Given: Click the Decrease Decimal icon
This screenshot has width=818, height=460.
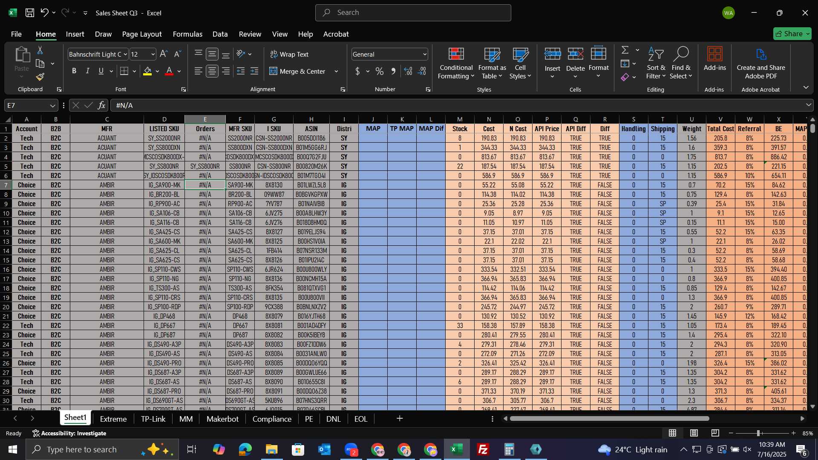Looking at the screenshot, I should coord(422,71).
